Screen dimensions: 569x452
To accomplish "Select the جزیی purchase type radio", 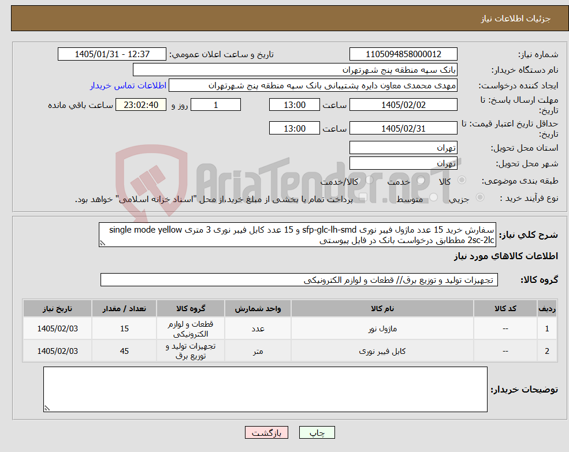I will click(480, 197).
